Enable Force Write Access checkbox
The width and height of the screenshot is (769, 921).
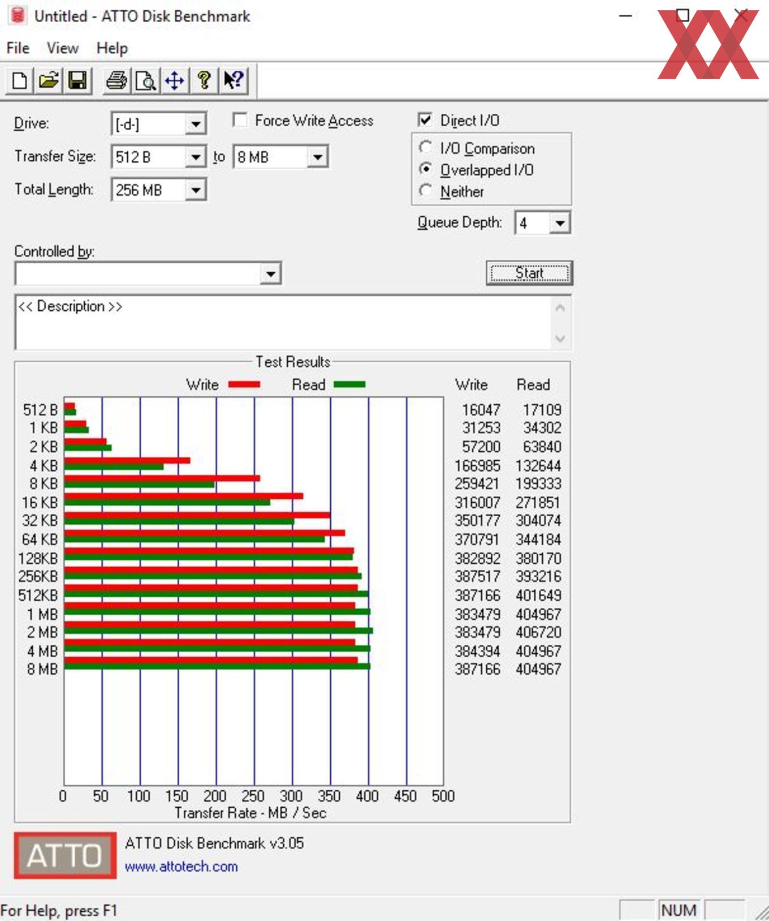[240, 120]
